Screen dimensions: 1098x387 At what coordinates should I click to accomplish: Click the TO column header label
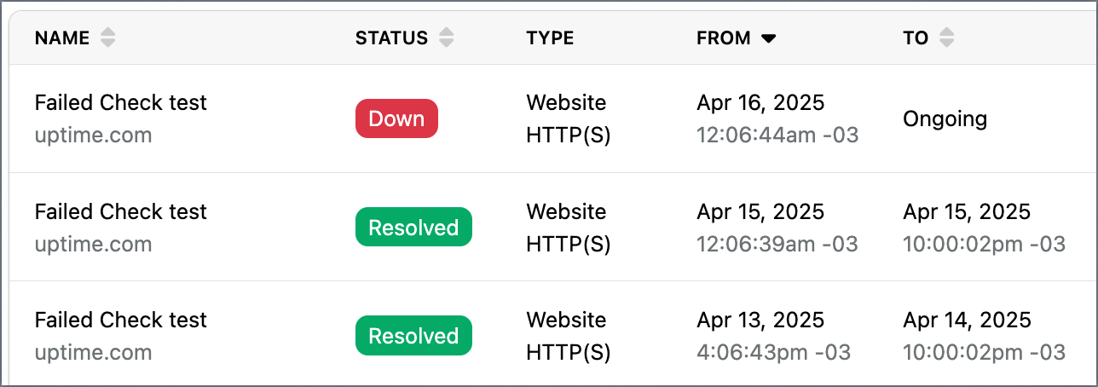916,38
